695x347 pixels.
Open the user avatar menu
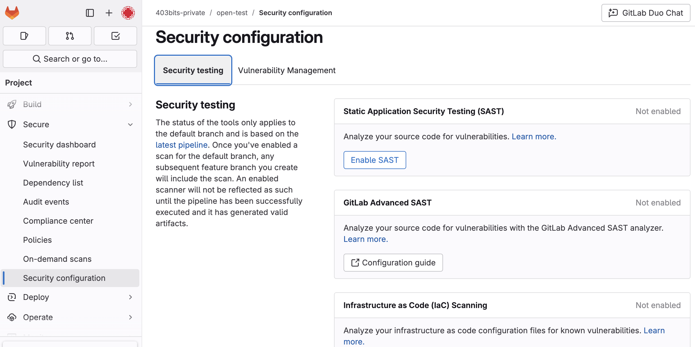(128, 13)
